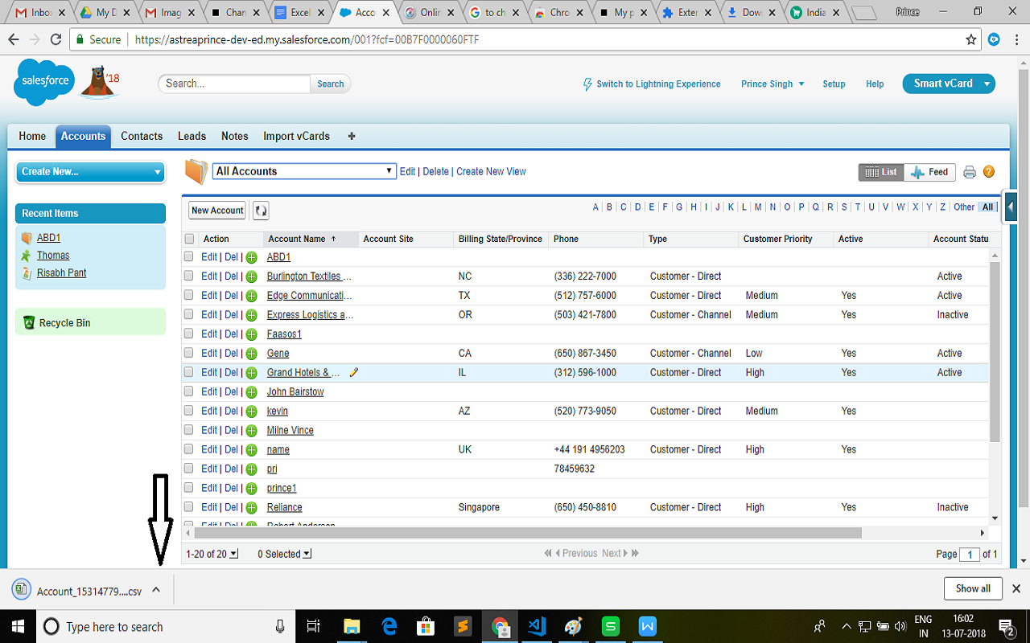Click the inline edit pencil beside Grand Hotels
Image resolution: width=1030 pixels, height=643 pixels.
pyautogui.click(x=354, y=372)
